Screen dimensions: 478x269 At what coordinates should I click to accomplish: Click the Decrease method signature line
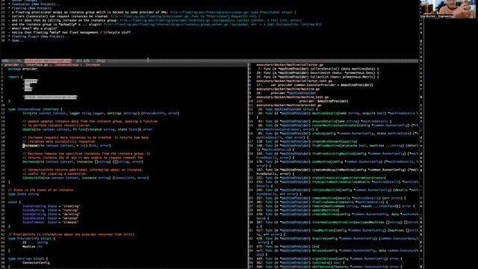pos(83,161)
